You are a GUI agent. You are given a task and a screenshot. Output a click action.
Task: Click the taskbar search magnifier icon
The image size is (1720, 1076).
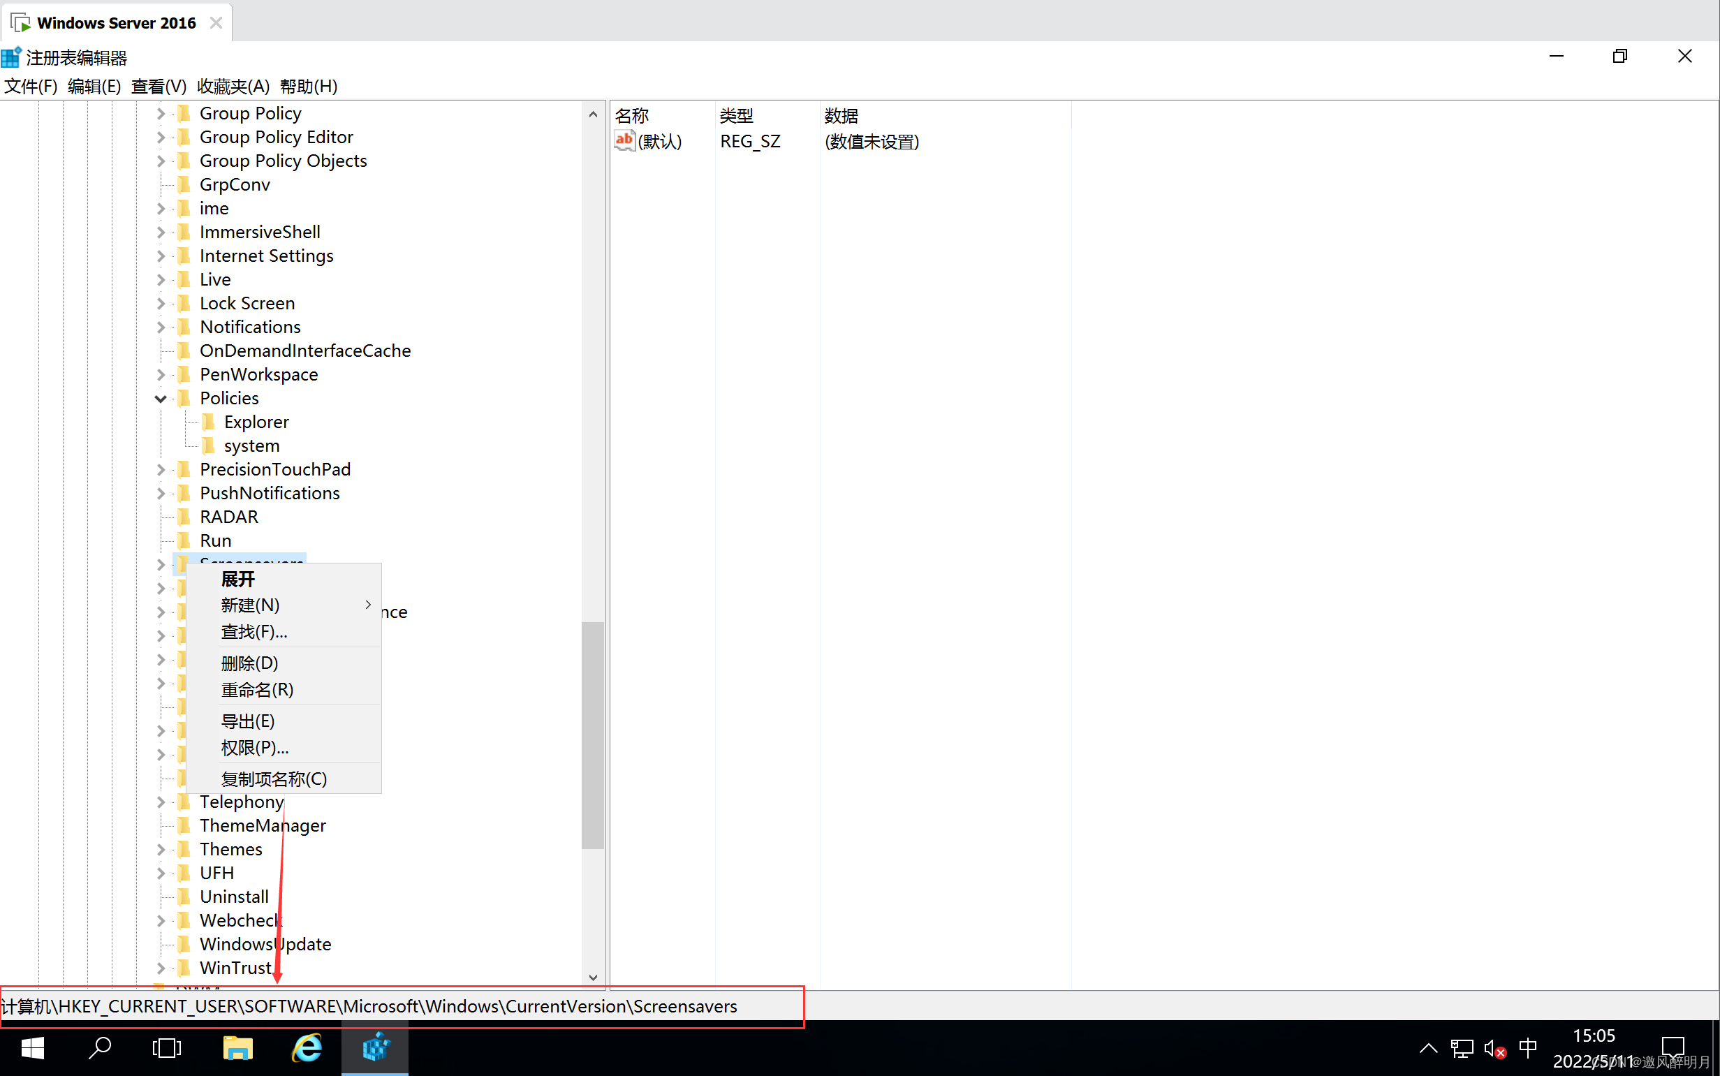(x=100, y=1047)
